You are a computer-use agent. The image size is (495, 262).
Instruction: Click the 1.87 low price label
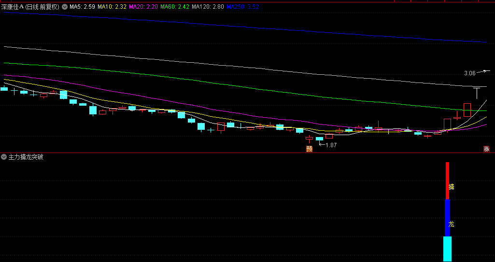point(331,145)
